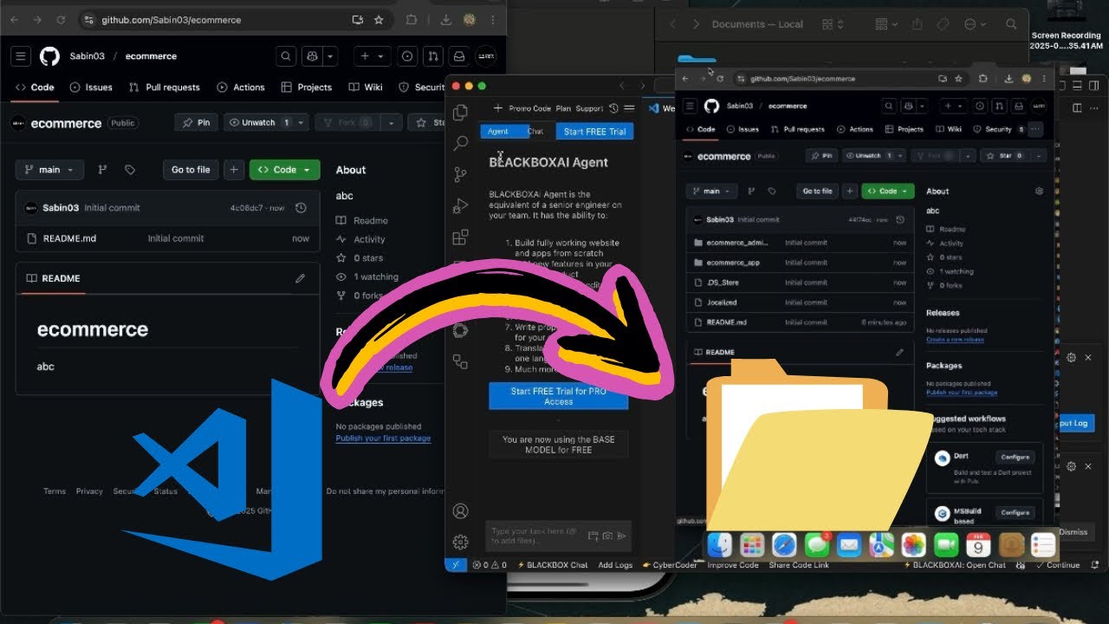
Task: Open the more tabs ellipsis in the right GitHub window
Action: tap(1035, 129)
